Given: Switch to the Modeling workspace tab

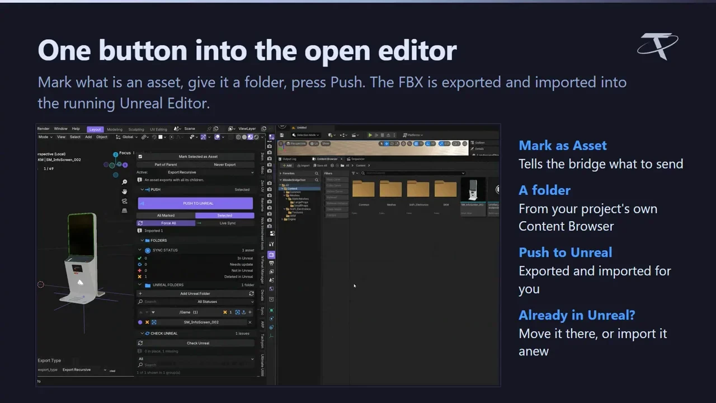Looking at the screenshot, I should pyautogui.click(x=115, y=129).
